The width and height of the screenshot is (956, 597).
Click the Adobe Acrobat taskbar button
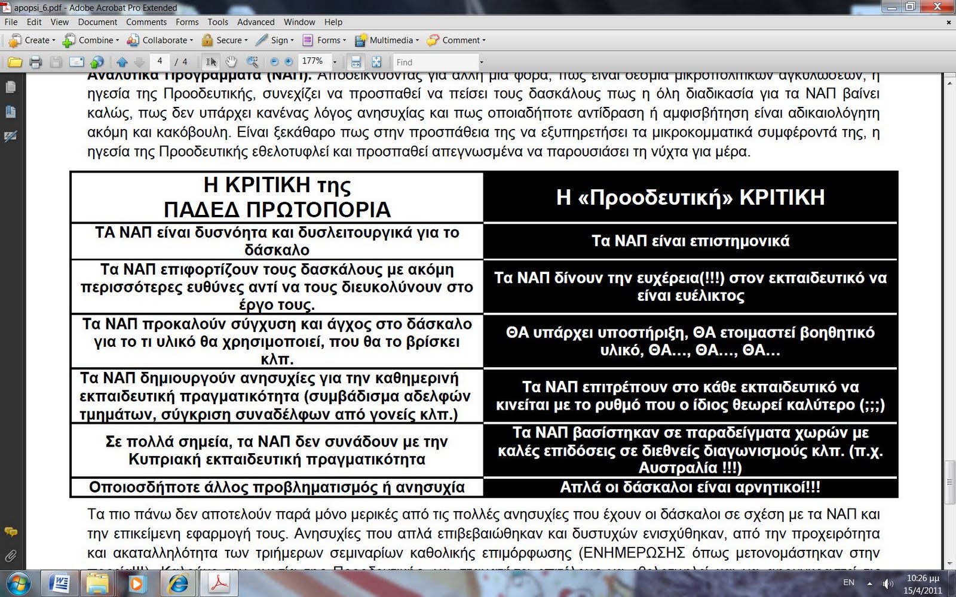(219, 583)
